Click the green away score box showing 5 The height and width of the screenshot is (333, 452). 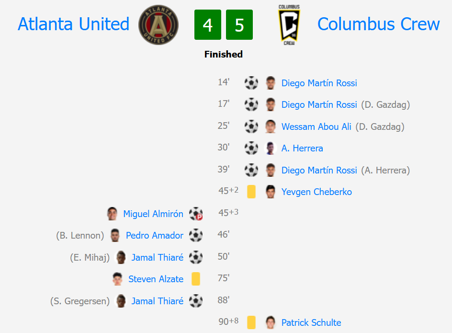pyautogui.click(x=239, y=24)
